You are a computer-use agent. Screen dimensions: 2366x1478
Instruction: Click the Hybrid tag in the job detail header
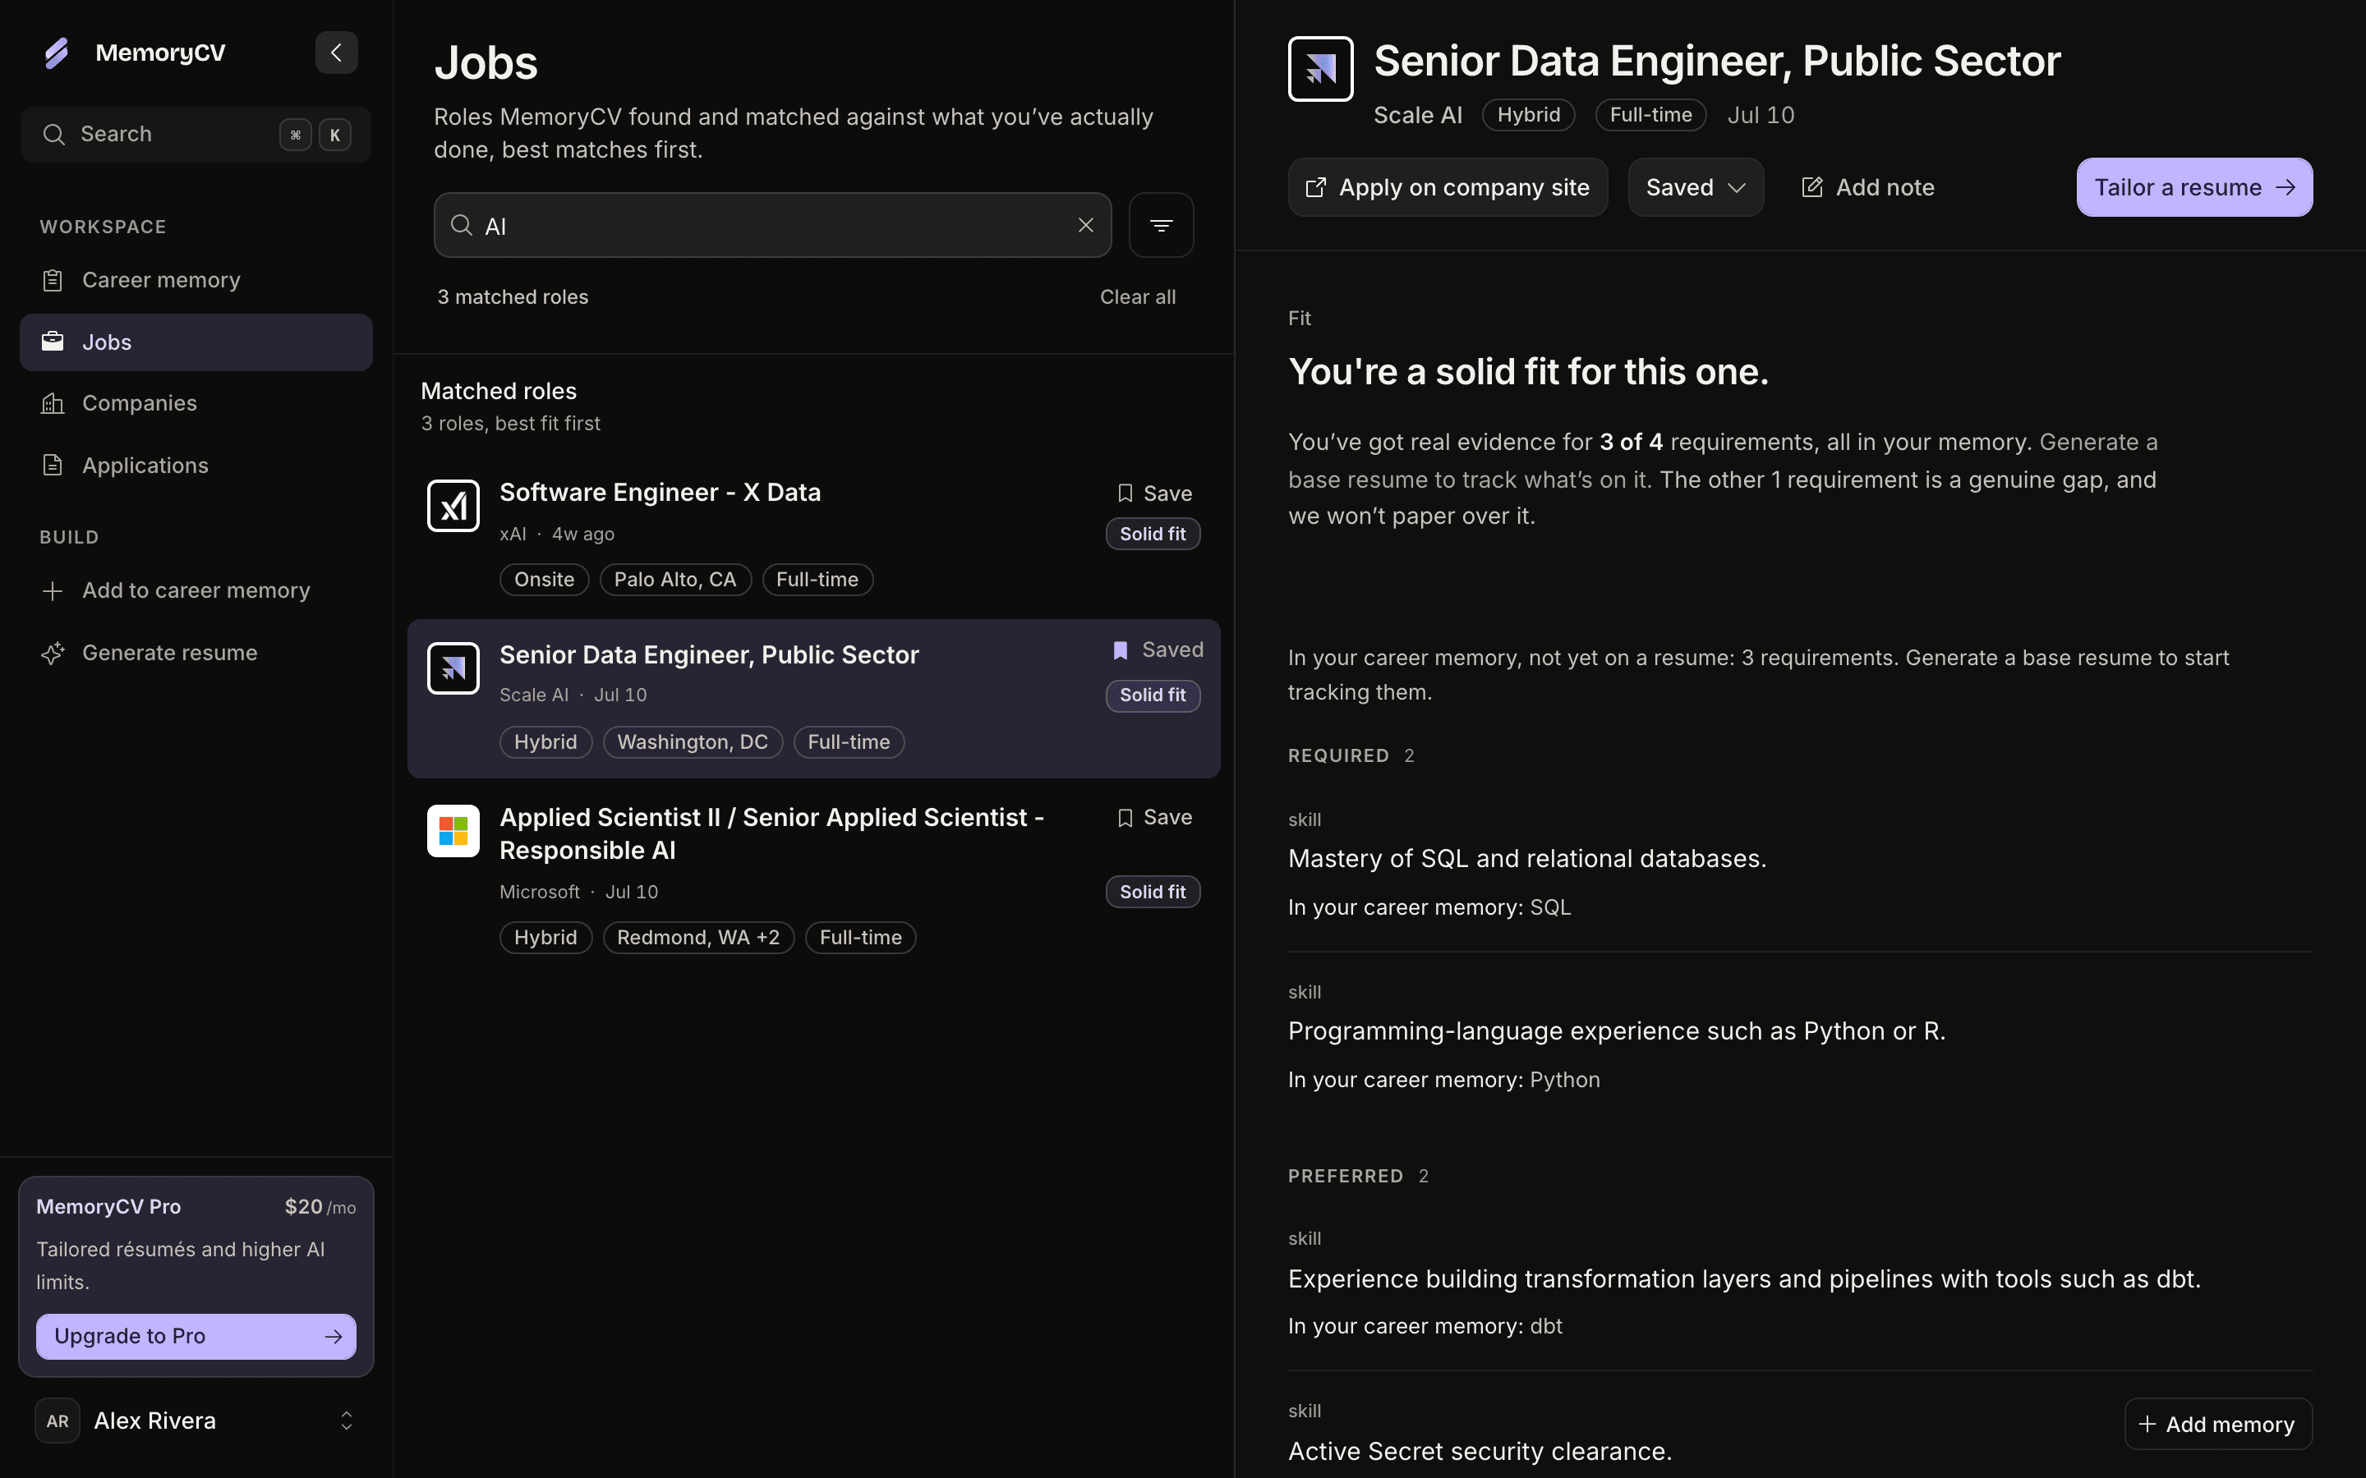1528,115
